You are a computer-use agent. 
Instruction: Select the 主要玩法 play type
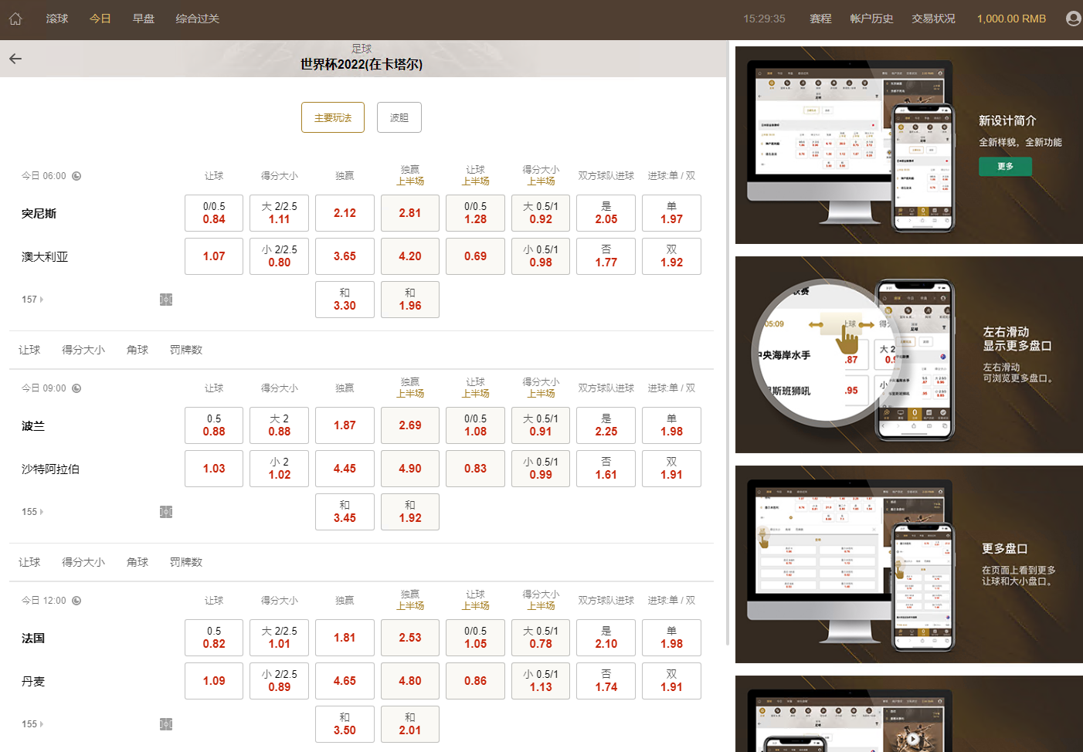click(x=333, y=117)
